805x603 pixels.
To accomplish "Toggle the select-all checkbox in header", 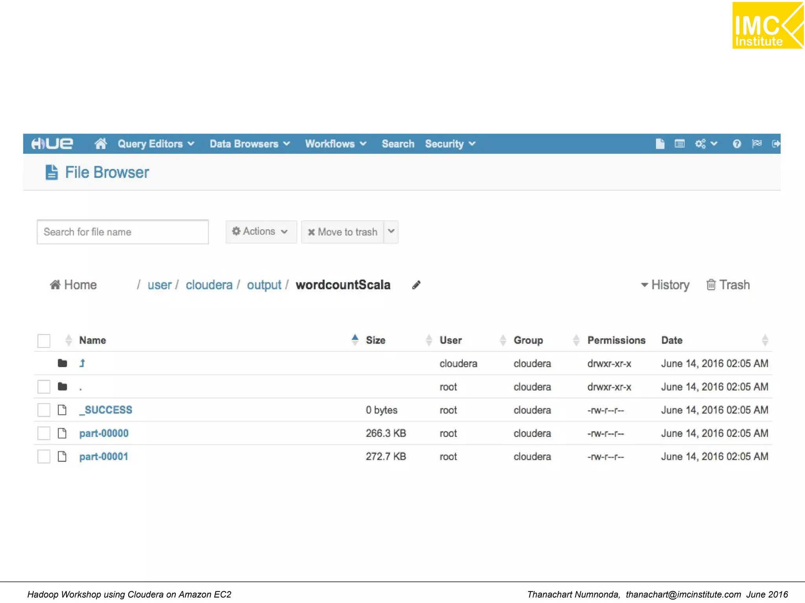I will (44, 341).
